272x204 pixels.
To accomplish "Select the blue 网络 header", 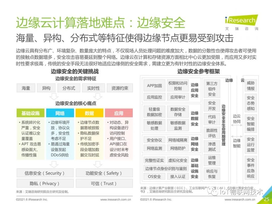I will [60, 113].
